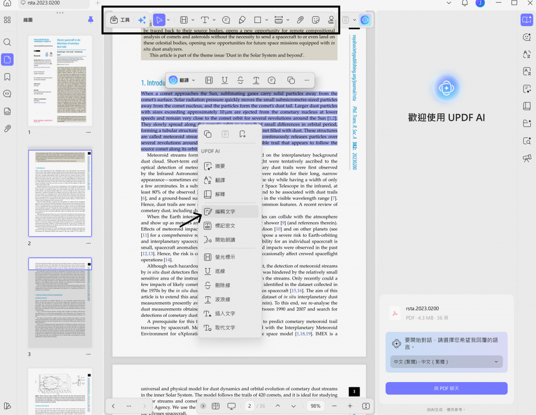Open the user account avatar

[481, 3]
